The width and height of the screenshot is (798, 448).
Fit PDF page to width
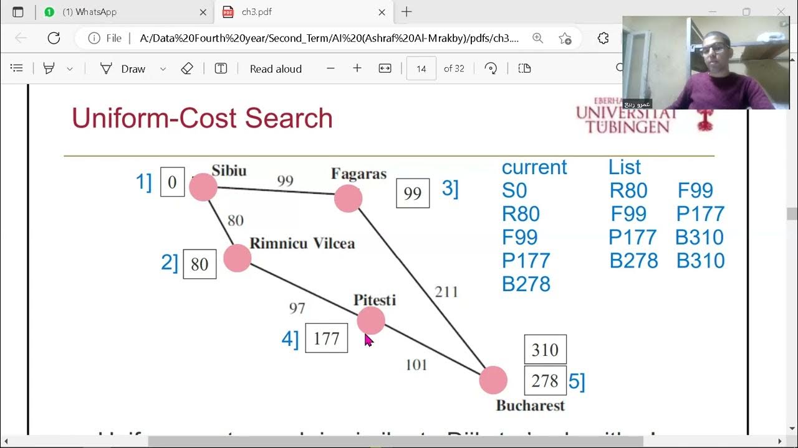pos(385,68)
